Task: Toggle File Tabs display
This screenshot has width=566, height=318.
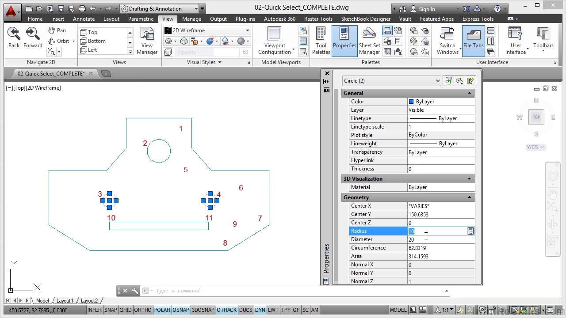Action: [474, 41]
